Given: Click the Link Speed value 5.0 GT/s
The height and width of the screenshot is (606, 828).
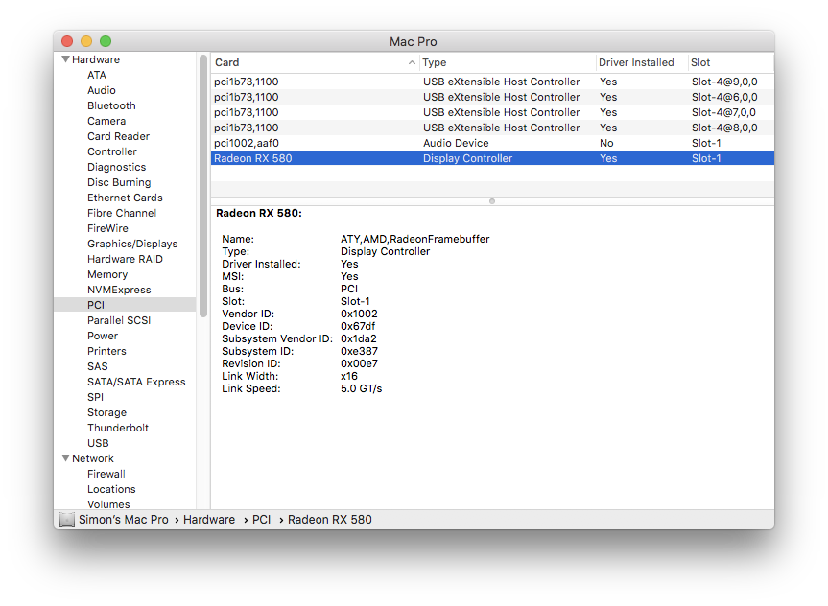Looking at the screenshot, I should tap(361, 388).
